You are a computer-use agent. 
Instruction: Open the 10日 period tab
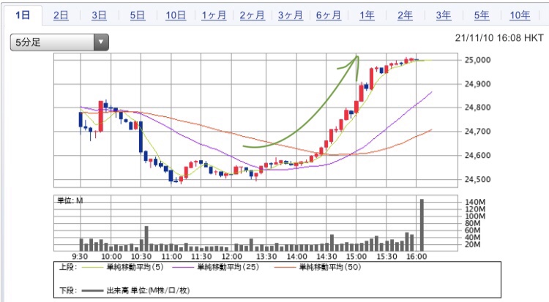[x=176, y=15]
